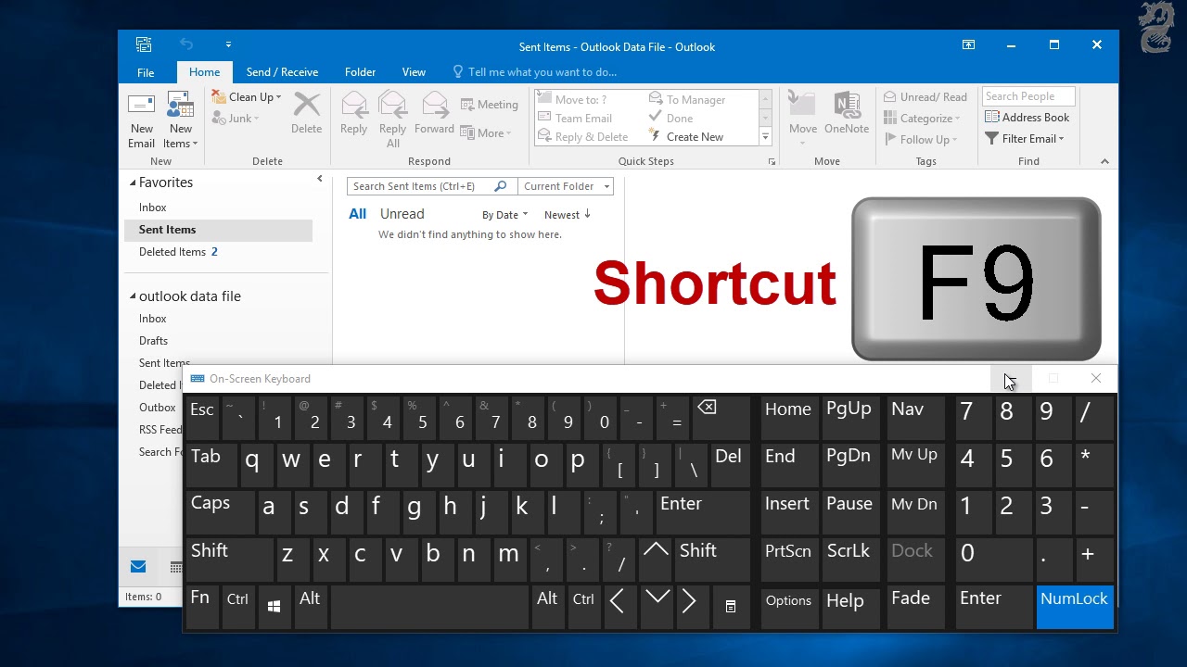Click the Esc key on the keyboard

click(x=202, y=418)
